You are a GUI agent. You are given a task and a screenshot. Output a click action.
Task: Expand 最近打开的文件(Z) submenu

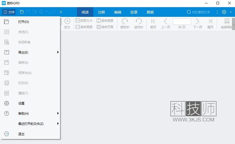(x=30, y=124)
